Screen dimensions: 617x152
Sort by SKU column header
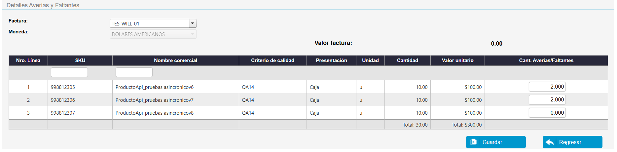point(80,60)
